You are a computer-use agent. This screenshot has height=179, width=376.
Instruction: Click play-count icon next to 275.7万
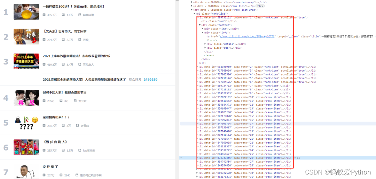pos(44,125)
